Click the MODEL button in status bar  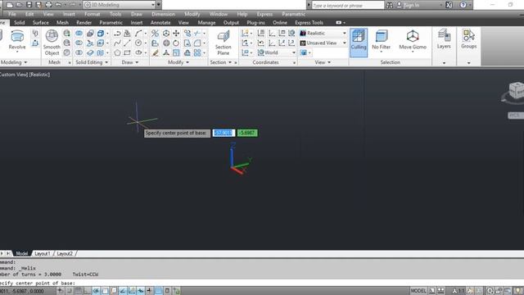418,291
